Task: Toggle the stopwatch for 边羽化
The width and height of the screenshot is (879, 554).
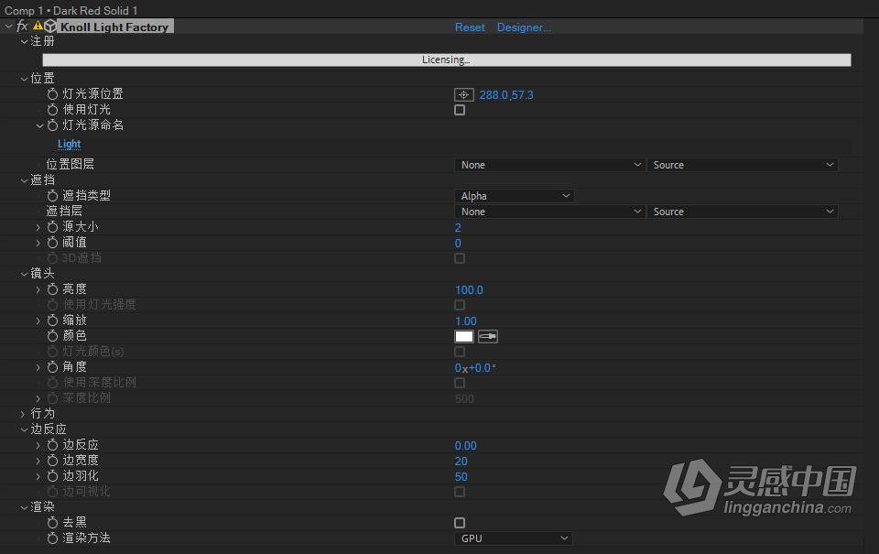Action: (53, 476)
